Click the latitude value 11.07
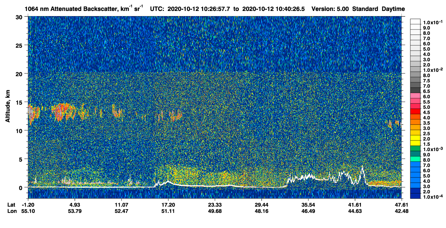 click(121, 204)
